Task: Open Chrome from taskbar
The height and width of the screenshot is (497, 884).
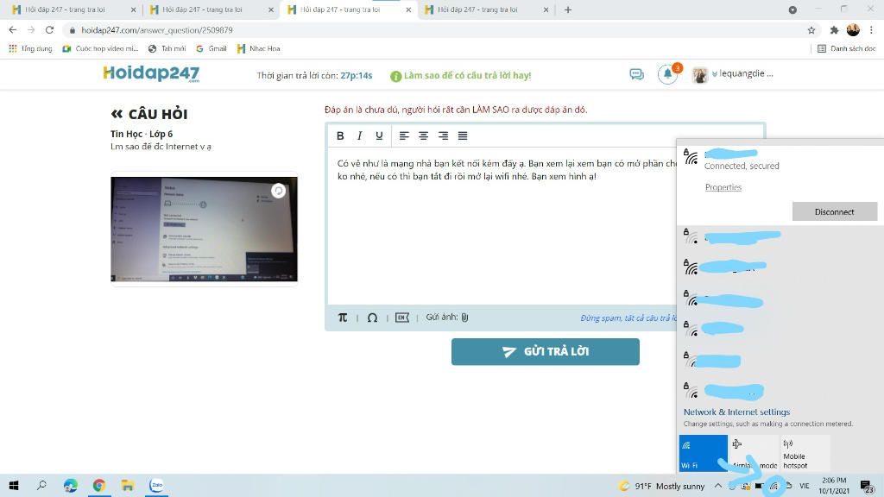Action: click(99, 485)
